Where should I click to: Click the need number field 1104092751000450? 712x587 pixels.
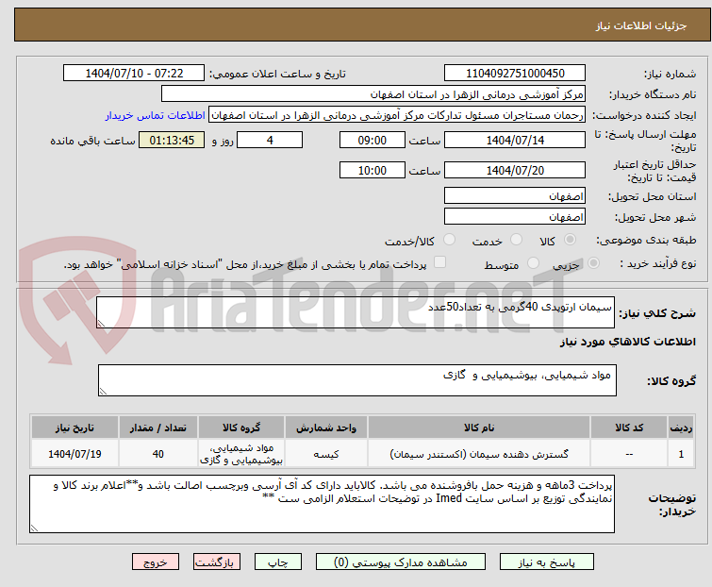[x=515, y=74]
